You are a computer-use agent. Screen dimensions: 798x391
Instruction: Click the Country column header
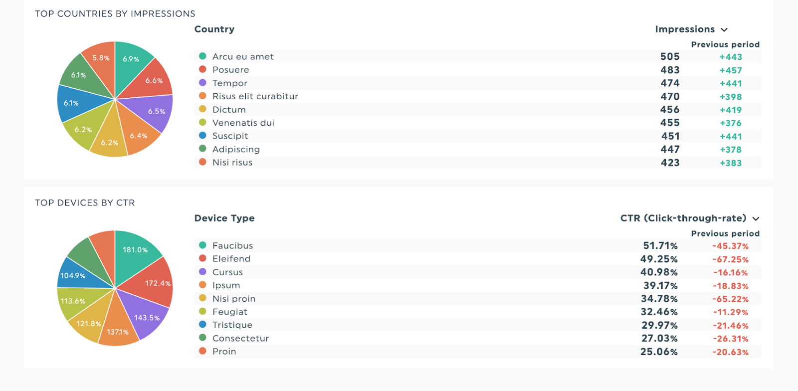click(214, 29)
